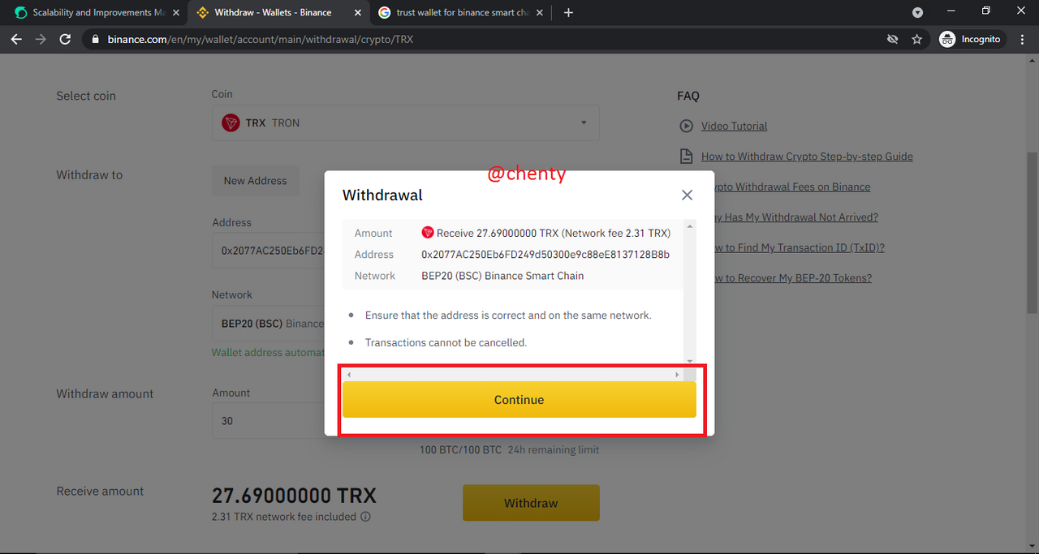1039x554 pixels.
Task: Click the network fee info icon
Action: pyautogui.click(x=365, y=517)
